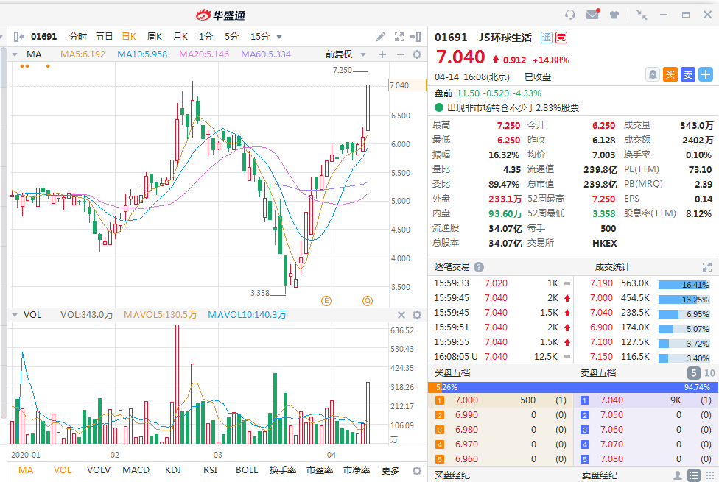Select the 1分 one-minute chart tab
The width and height of the screenshot is (719, 482).
click(x=206, y=37)
